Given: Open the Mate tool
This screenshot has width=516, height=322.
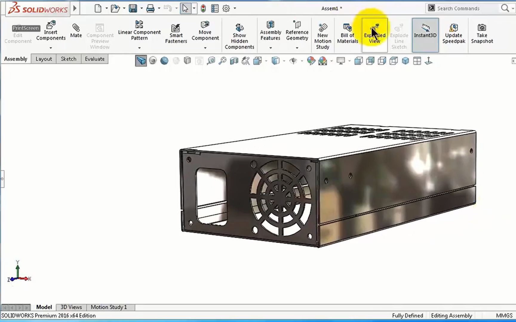Looking at the screenshot, I should (x=76, y=33).
